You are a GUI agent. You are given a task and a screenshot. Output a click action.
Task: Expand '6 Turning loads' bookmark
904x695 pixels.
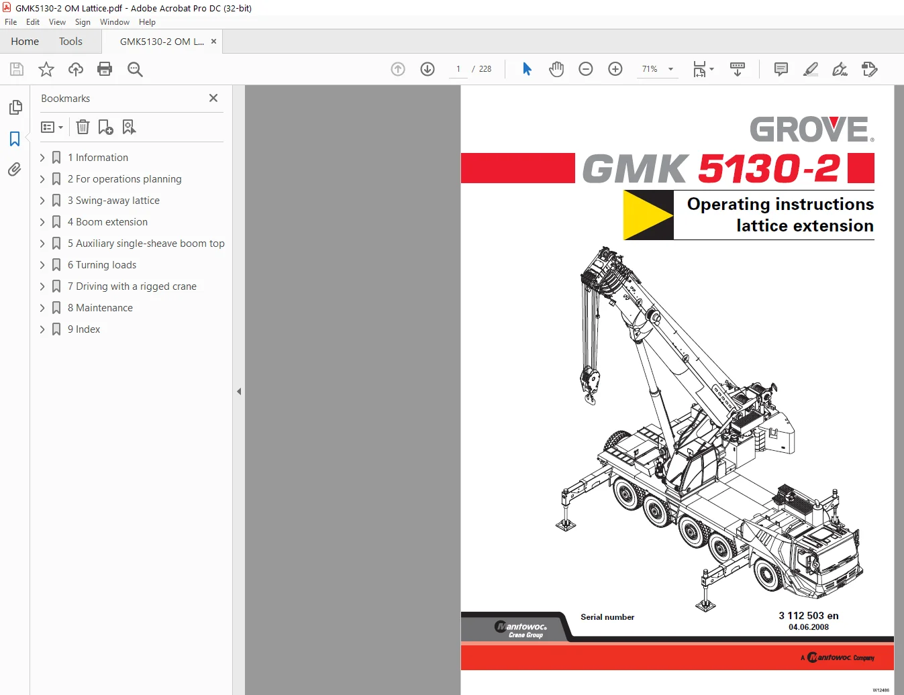[x=42, y=265]
